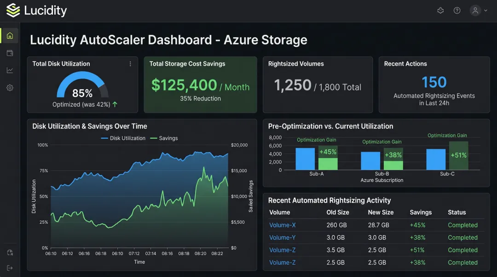The image size is (497, 277).
Task: Open the wallet billing sidebar icon
Action: coord(10,53)
